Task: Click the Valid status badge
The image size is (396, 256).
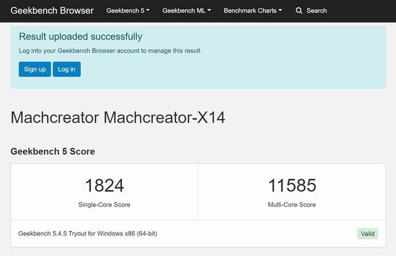Action: (367, 234)
